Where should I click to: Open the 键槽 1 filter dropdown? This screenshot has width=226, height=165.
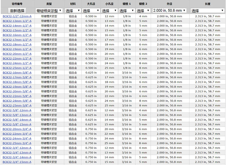pyautogui.click(x=127, y=11)
